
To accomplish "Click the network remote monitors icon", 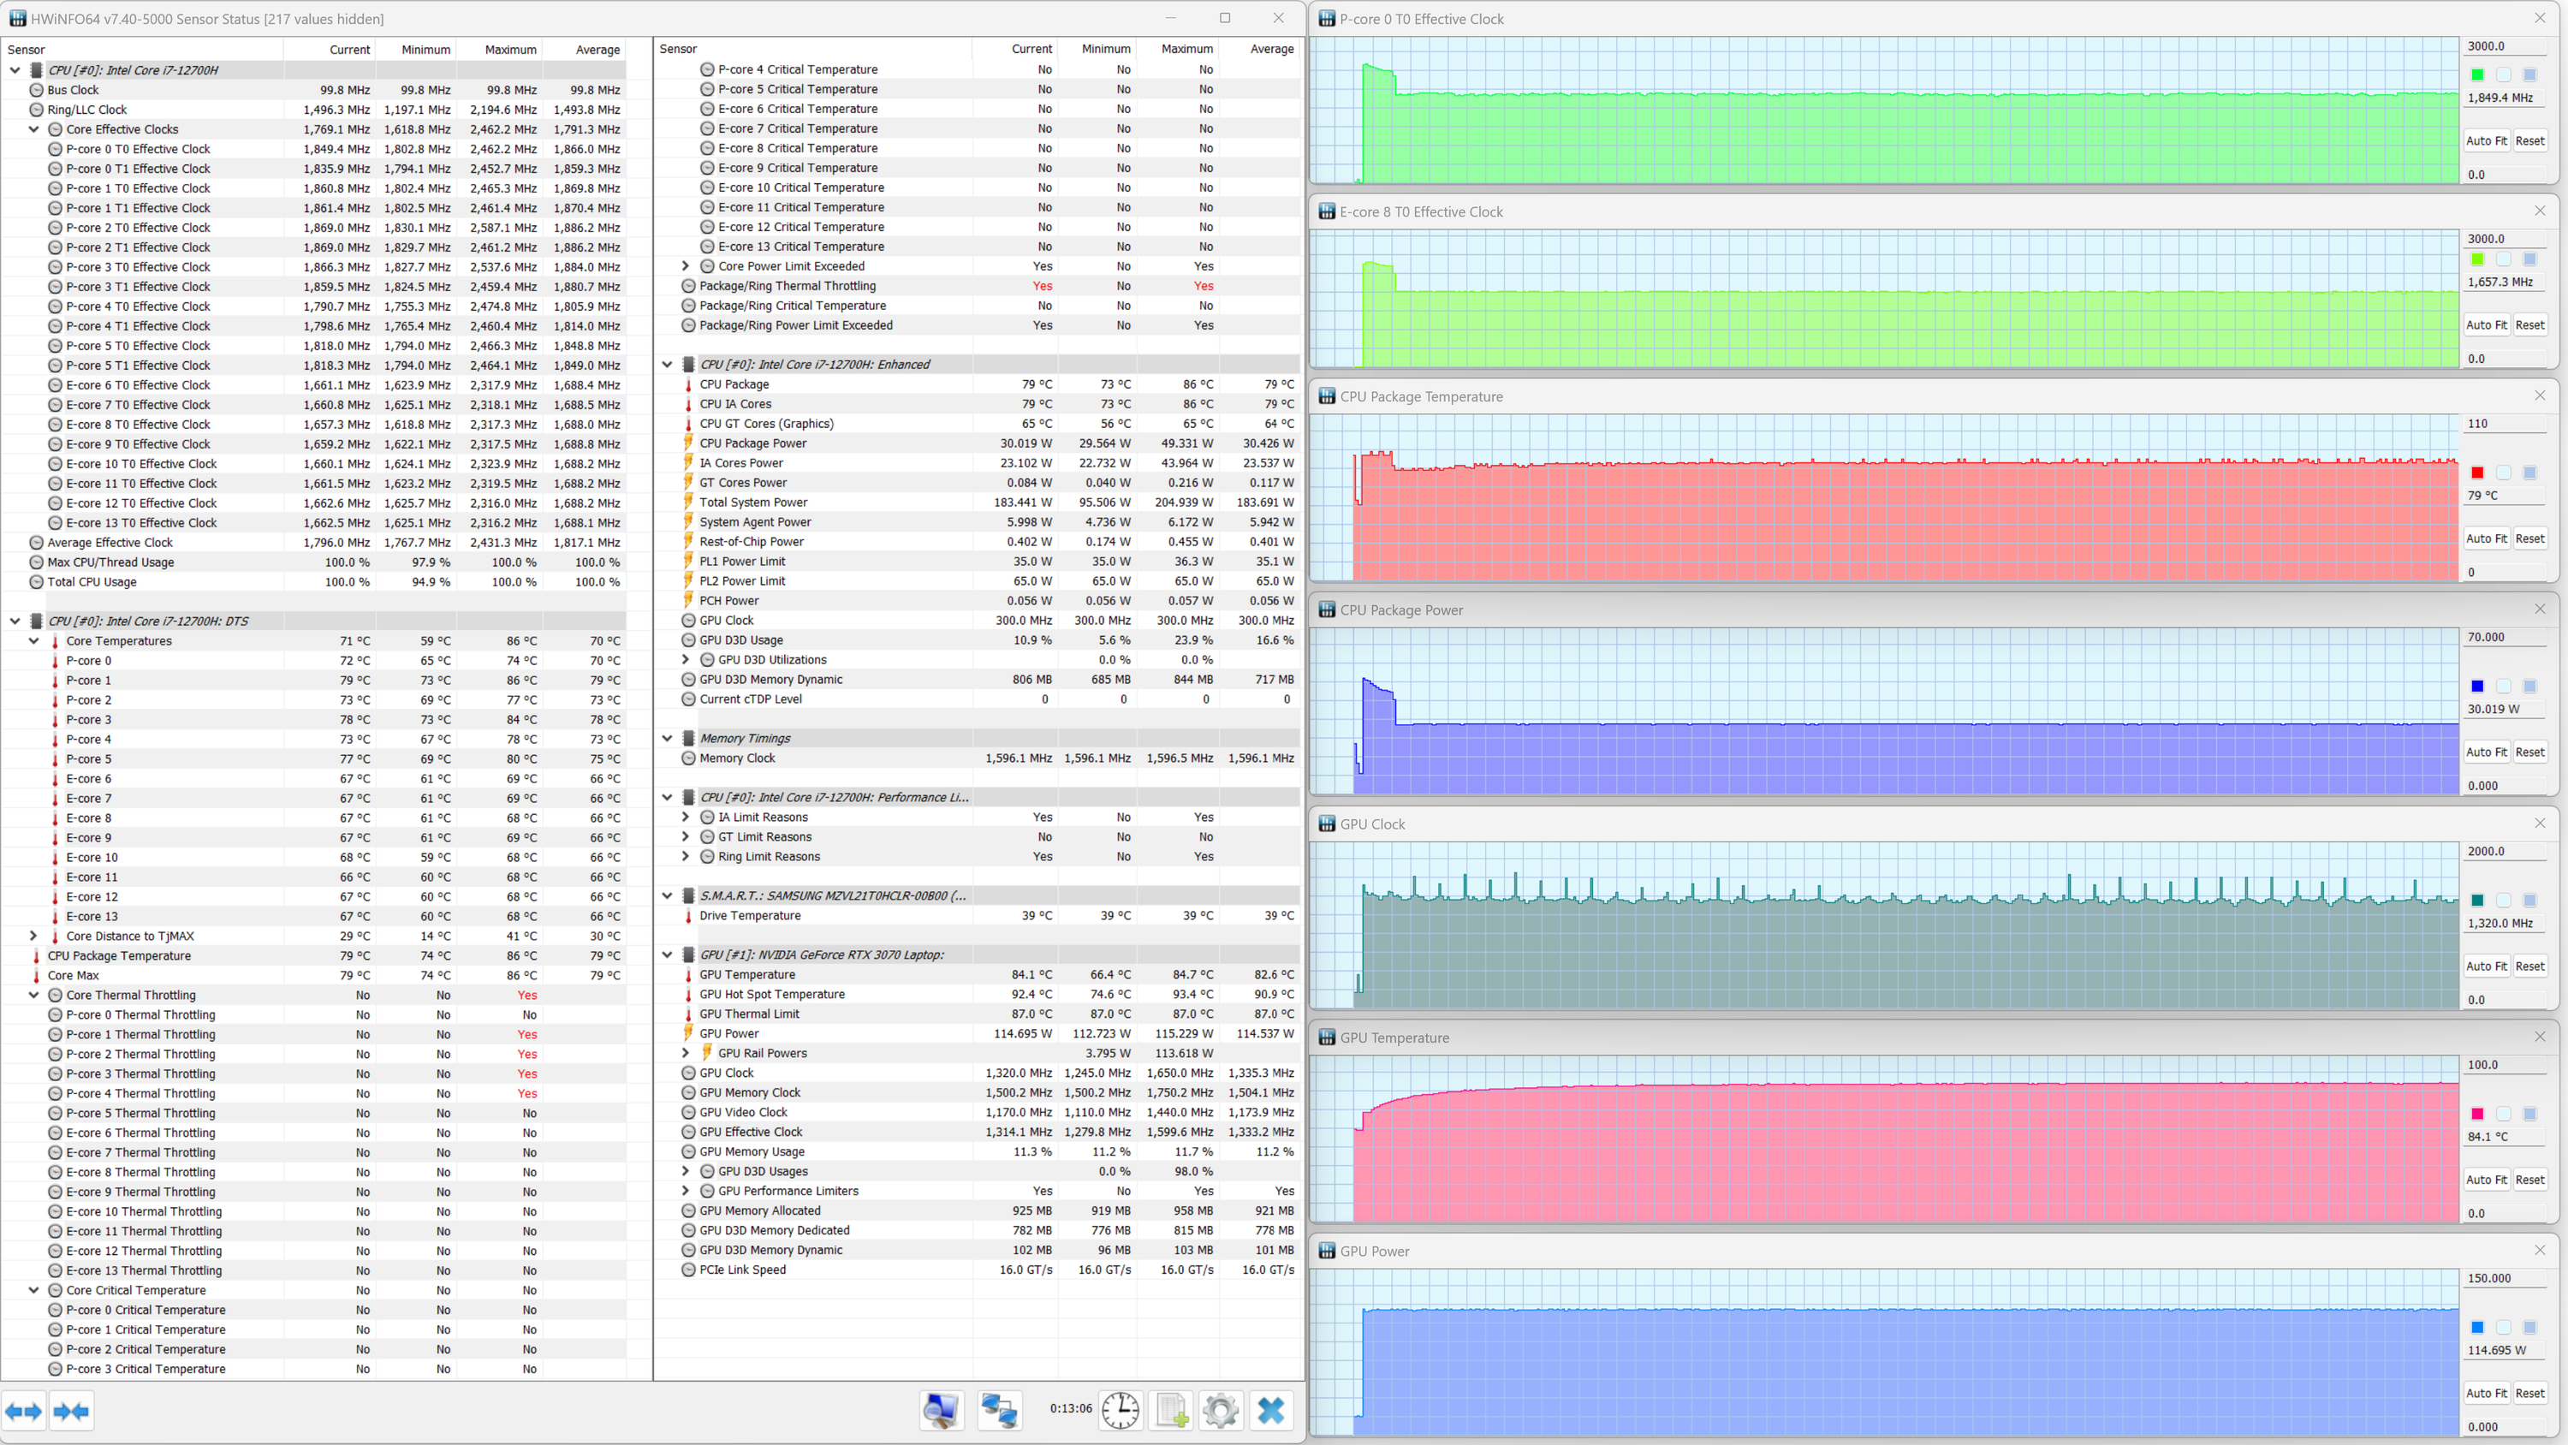I will pos(999,1411).
